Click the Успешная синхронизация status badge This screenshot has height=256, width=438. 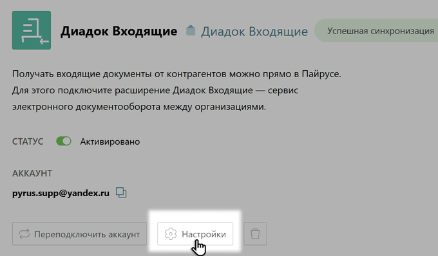click(x=377, y=31)
